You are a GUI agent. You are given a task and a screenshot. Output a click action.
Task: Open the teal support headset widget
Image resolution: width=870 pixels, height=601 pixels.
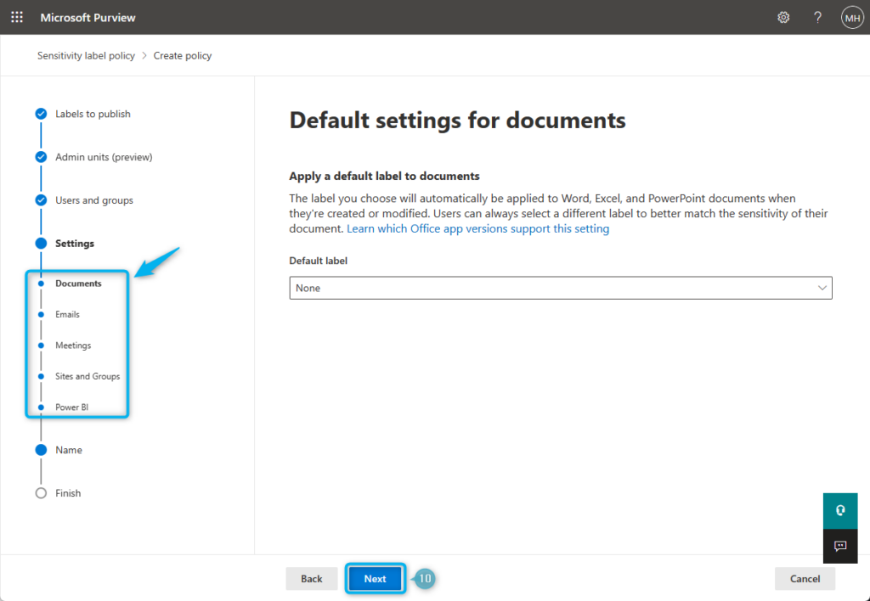click(840, 510)
